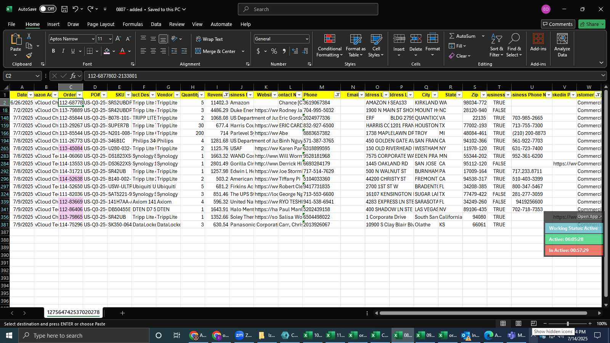Increase font size with the larger A icon
The height and width of the screenshot is (343, 610).
(x=118, y=39)
